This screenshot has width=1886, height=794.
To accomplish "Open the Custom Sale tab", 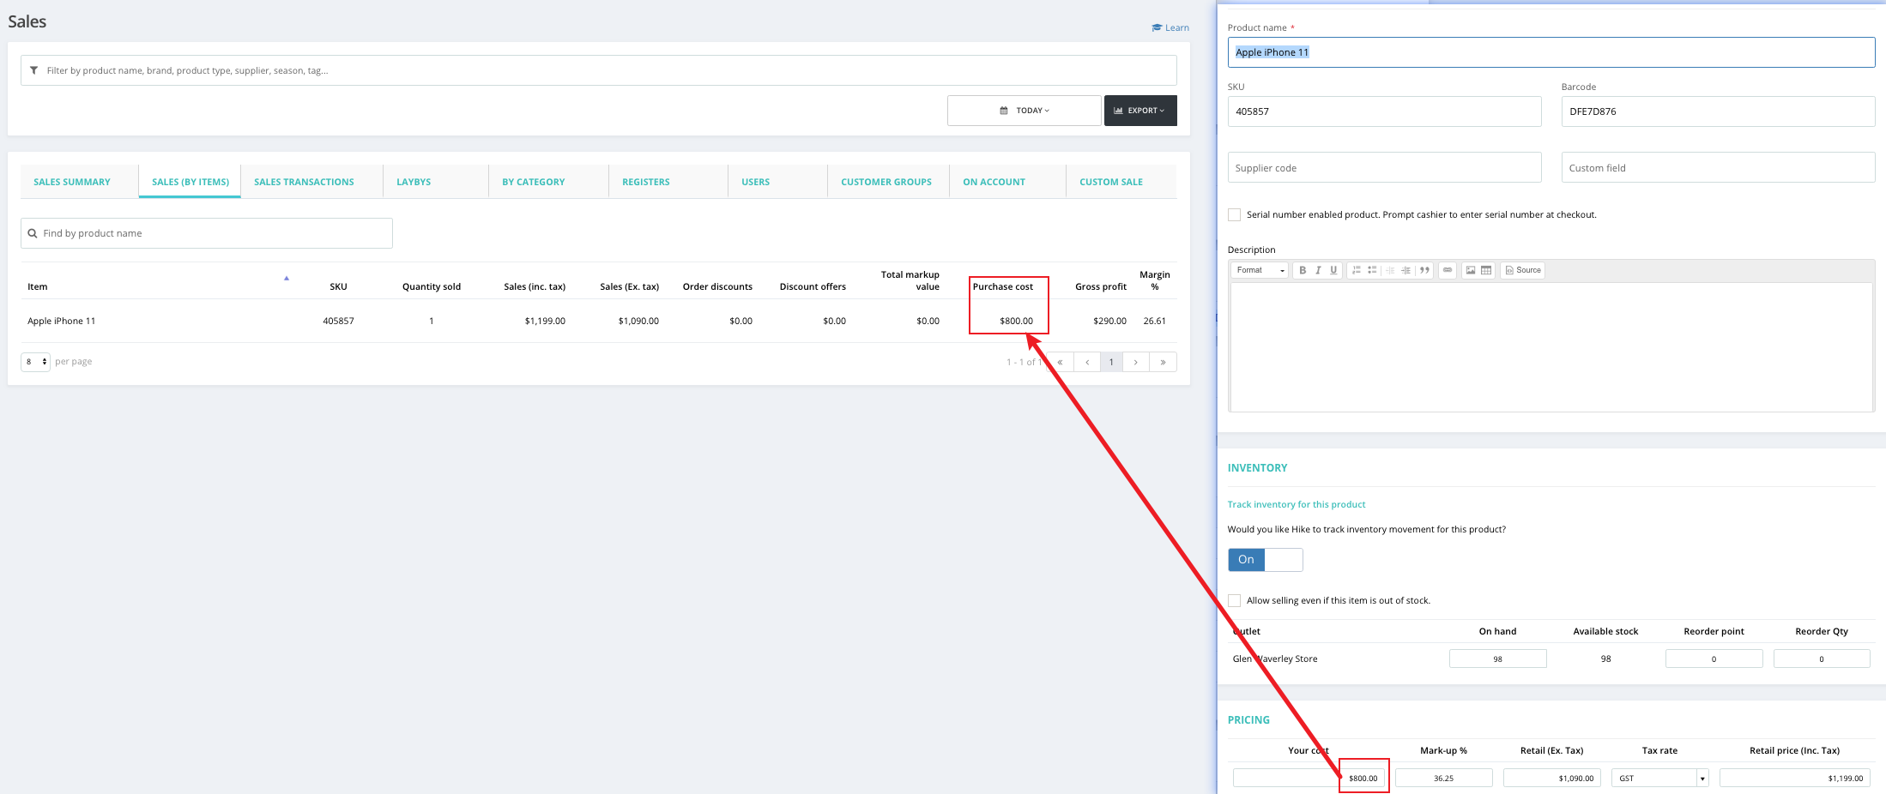I will click(1111, 182).
